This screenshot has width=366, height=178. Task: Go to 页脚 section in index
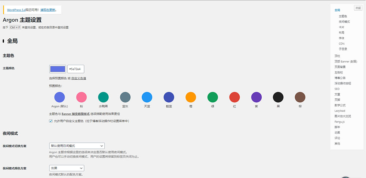tap(337, 100)
